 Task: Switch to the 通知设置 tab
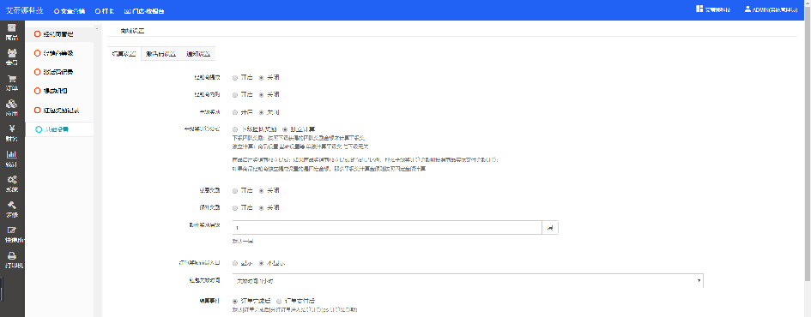tap(197, 54)
